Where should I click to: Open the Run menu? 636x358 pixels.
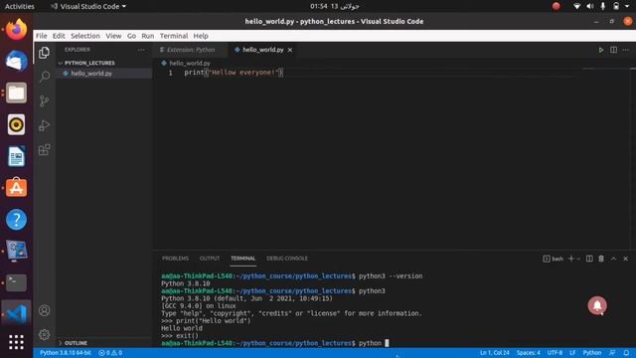(148, 36)
